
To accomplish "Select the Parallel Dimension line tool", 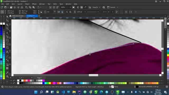I will click(x=7, y=56).
